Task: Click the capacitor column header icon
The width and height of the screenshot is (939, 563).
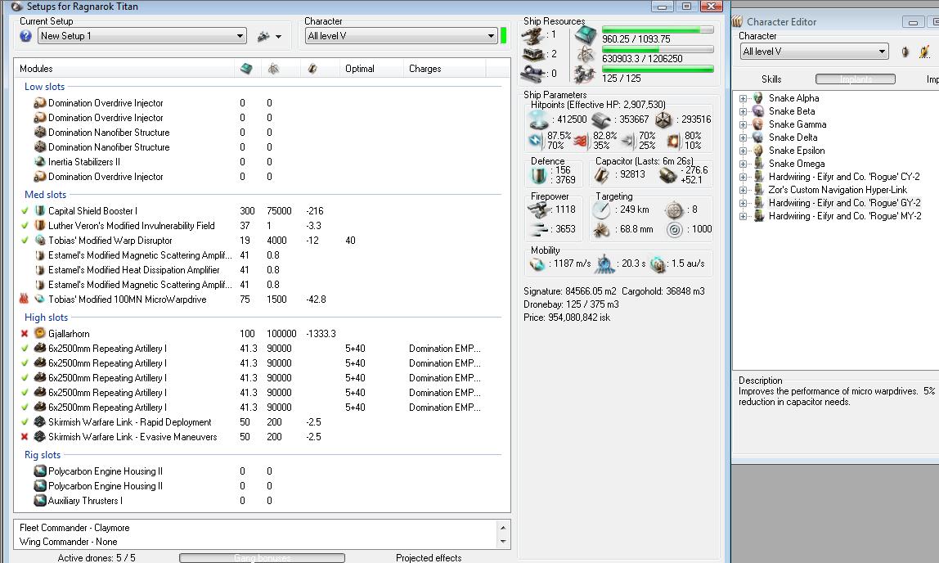Action: (312, 69)
